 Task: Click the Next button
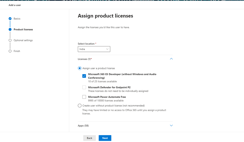[x=105, y=138]
